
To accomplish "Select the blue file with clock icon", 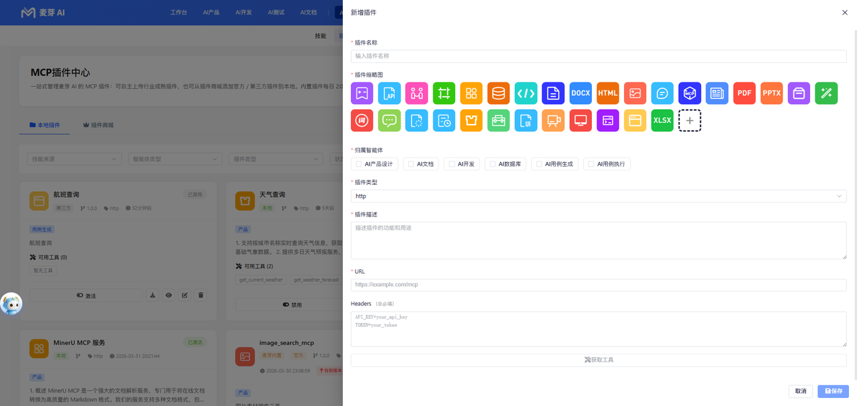I will tap(444, 121).
